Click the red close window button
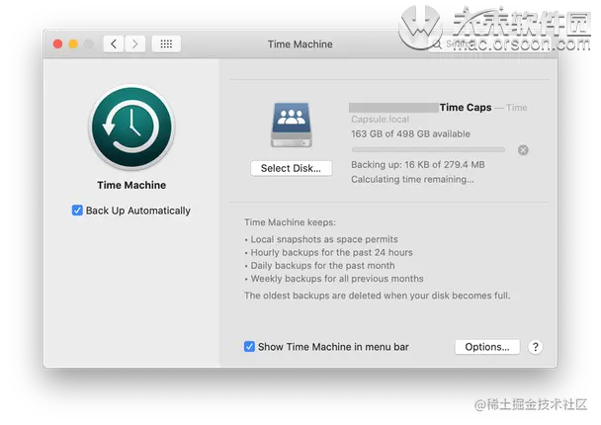The height and width of the screenshot is (425, 601). 58,44
